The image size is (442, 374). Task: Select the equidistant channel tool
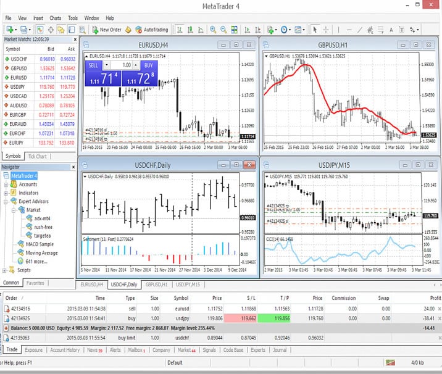tap(370, 30)
